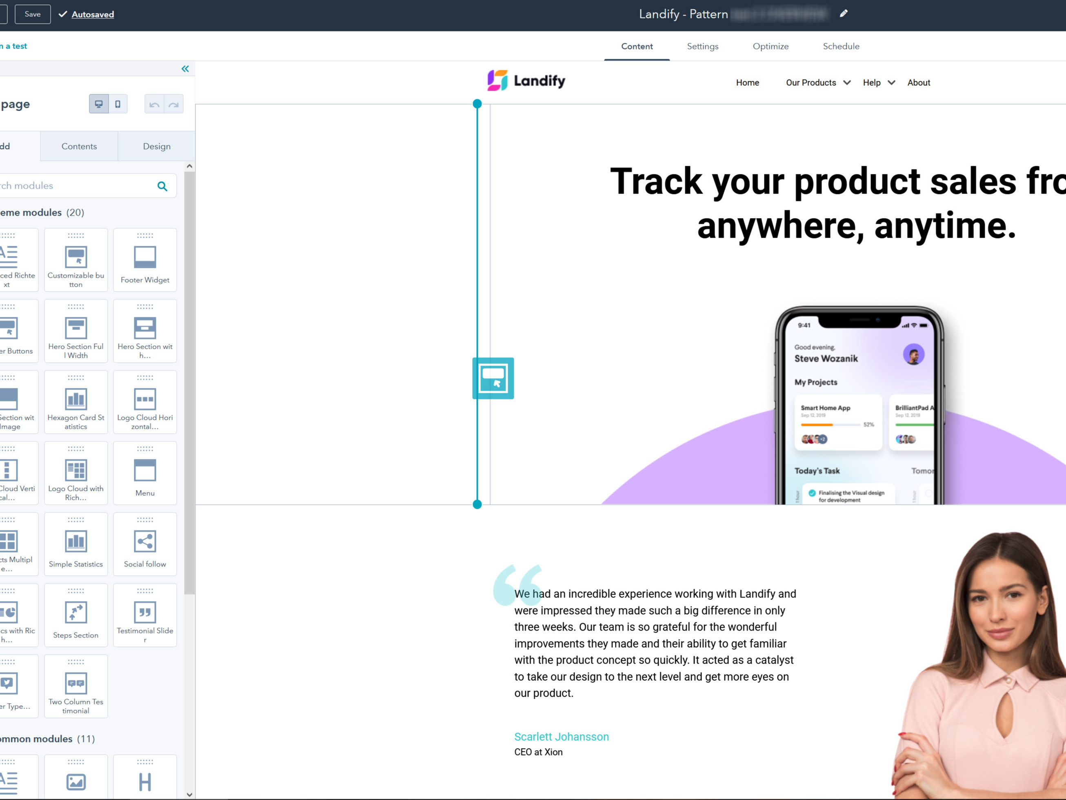Expand the Our Products dropdown chevron
This screenshot has height=800, width=1066.
847,82
